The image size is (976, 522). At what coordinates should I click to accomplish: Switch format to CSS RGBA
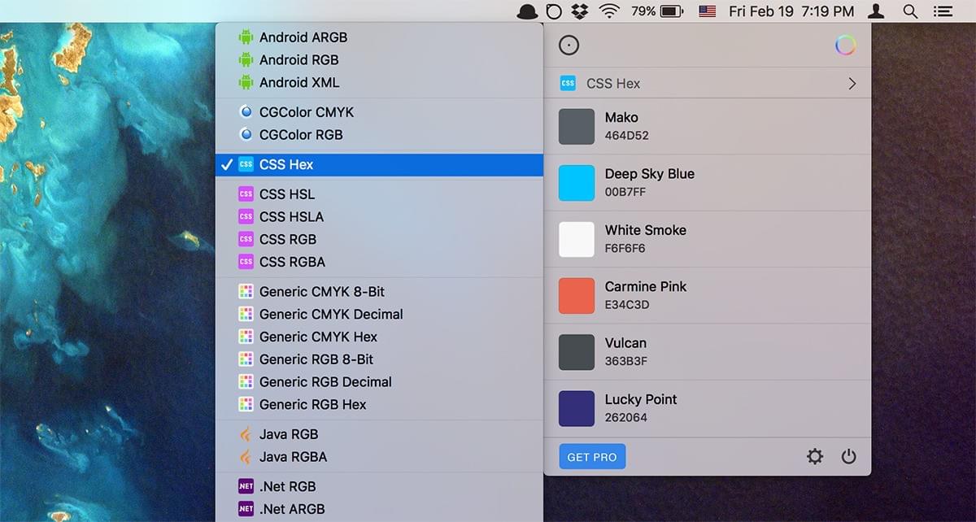379,262
